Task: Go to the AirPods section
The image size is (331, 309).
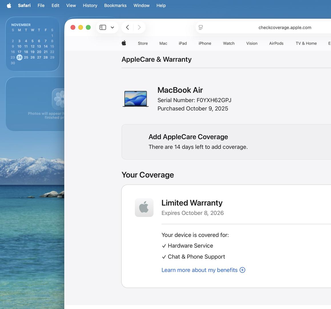Action: click(x=276, y=43)
